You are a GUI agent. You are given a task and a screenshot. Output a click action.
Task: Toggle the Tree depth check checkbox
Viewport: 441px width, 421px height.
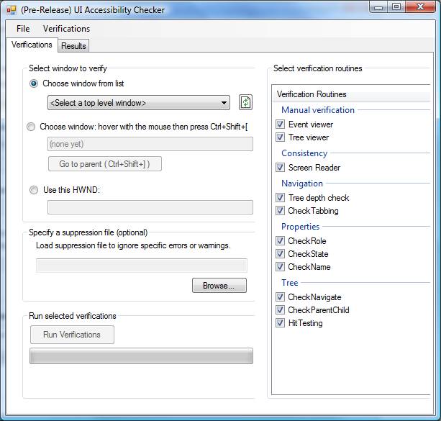(281, 198)
